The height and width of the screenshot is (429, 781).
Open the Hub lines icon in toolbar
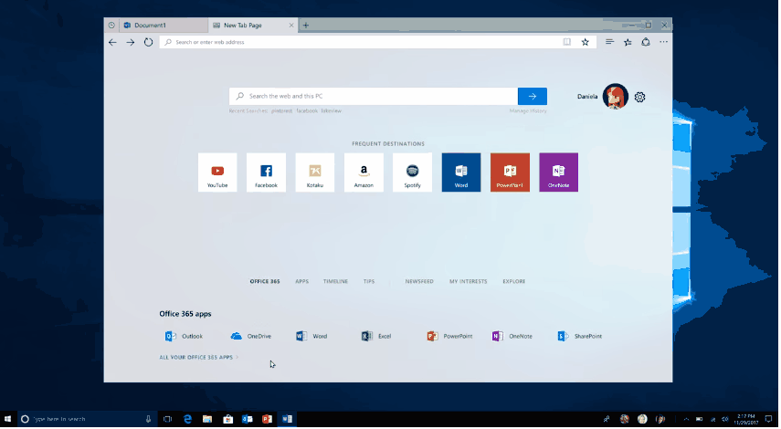(x=609, y=42)
